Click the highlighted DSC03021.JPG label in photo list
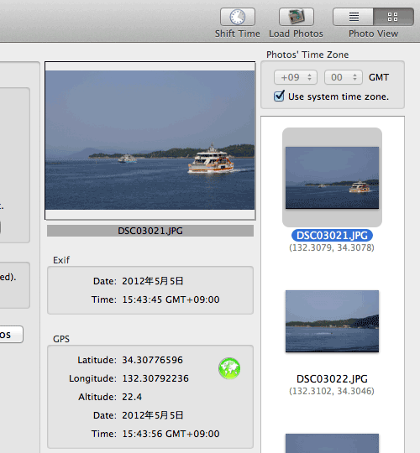This screenshot has width=420, height=453. 332,236
